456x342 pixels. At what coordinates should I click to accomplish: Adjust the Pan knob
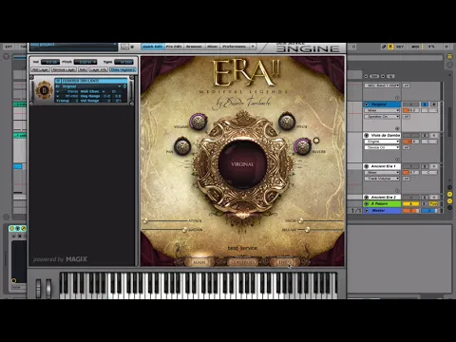tap(182, 146)
